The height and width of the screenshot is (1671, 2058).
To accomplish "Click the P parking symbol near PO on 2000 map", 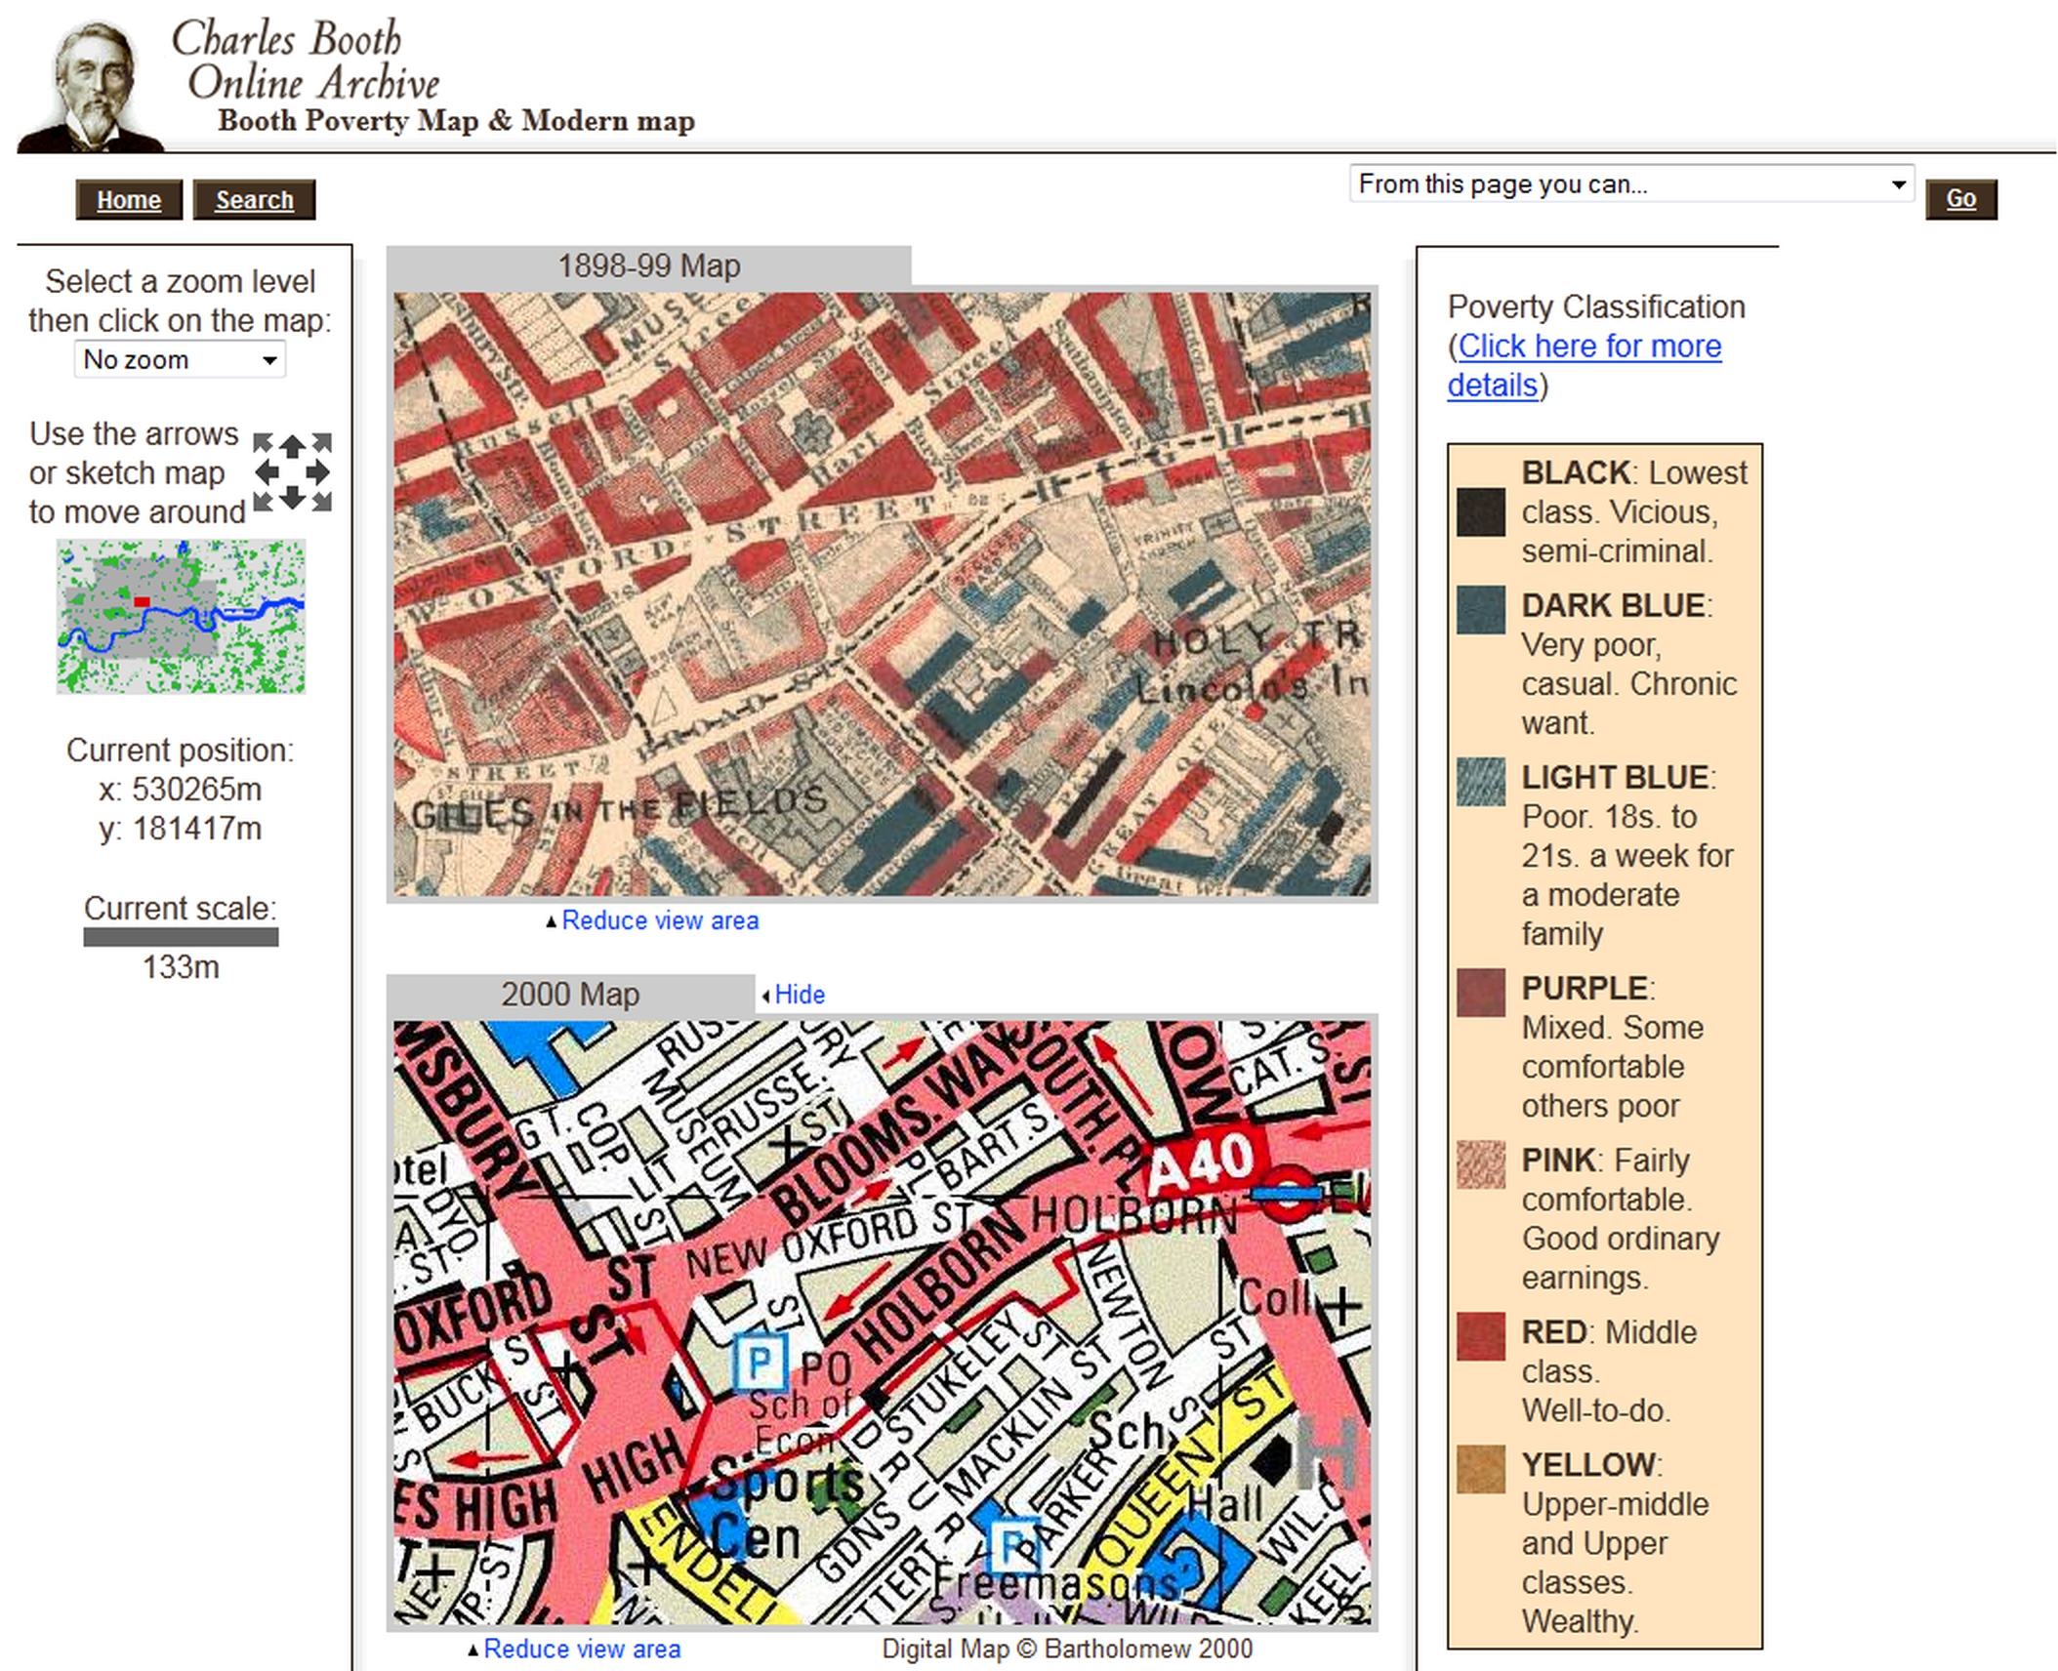I will pos(759,1361).
